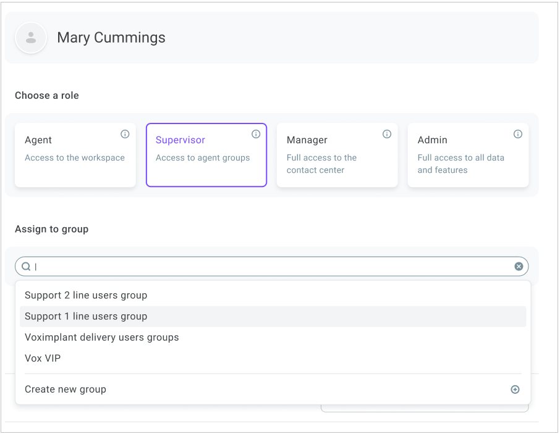Click Mary Cummings avatar icon
Screen dimensions: 560x434
tap(31, 38)
